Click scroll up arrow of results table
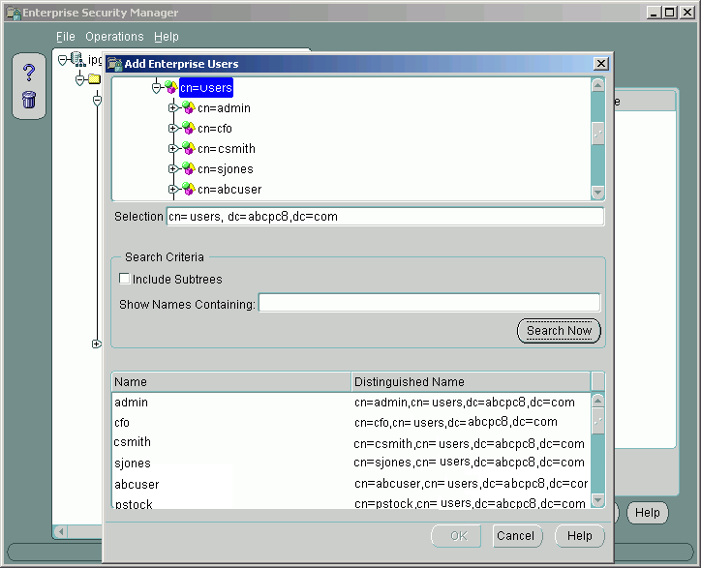The height and width of the screenshot is (568, 701). click(597, 401)
